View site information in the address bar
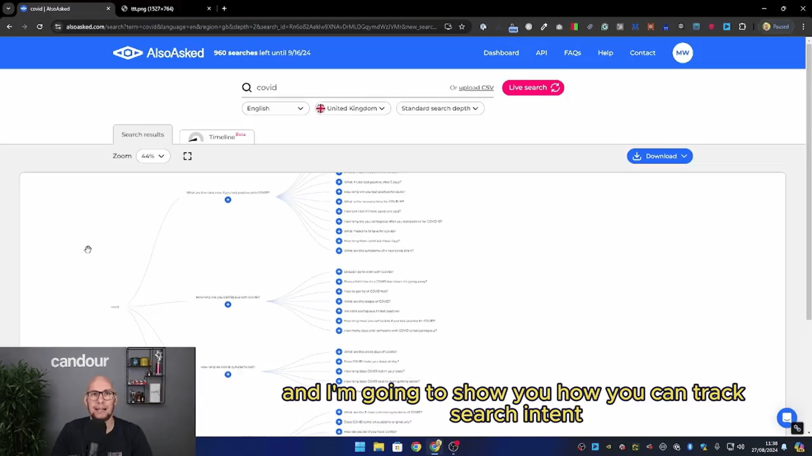This screenshot has height=456, width=812. point(58,27)
